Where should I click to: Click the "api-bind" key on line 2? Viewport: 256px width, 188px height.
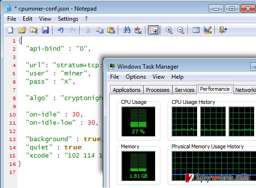(x=44, y=49)
